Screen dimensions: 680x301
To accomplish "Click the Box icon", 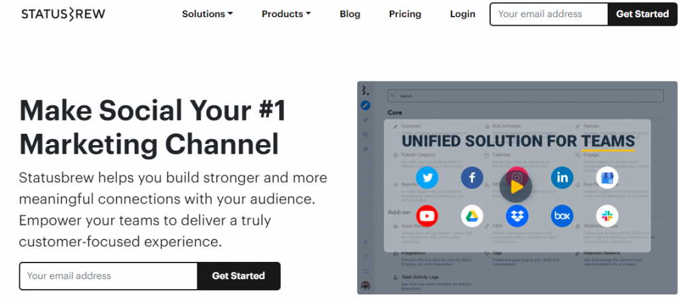I will pos(562,216).
